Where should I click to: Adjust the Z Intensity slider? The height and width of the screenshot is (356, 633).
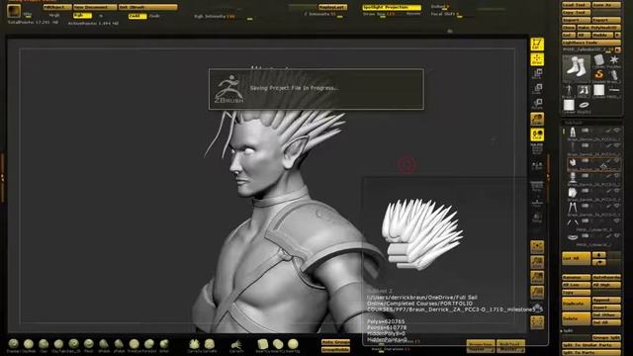323,15
